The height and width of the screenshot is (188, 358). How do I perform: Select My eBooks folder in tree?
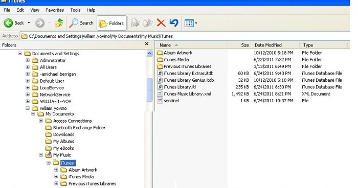click(x=63, y=148)
